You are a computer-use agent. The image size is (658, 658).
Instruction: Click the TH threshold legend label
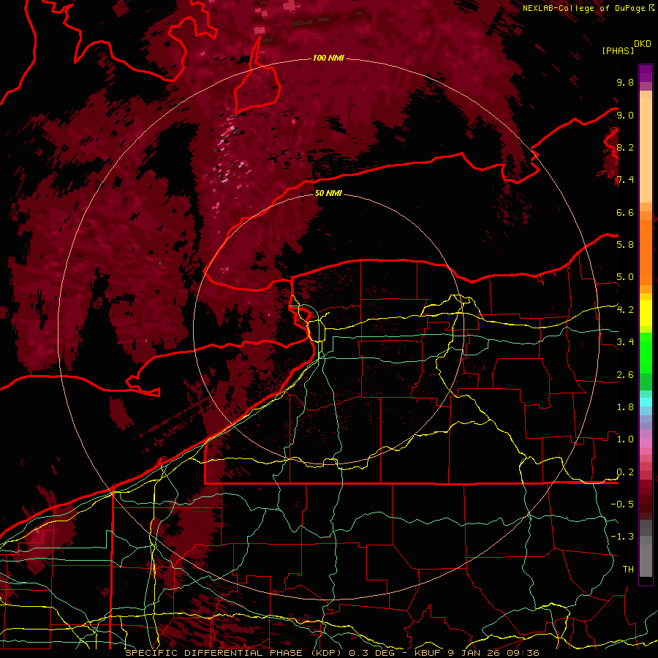[x=628, y=570]
